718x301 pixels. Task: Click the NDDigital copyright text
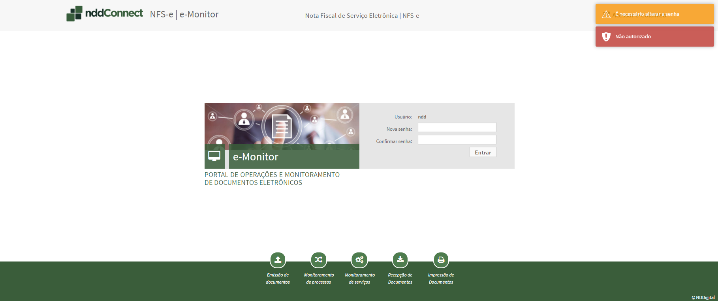tap(703, 297)
